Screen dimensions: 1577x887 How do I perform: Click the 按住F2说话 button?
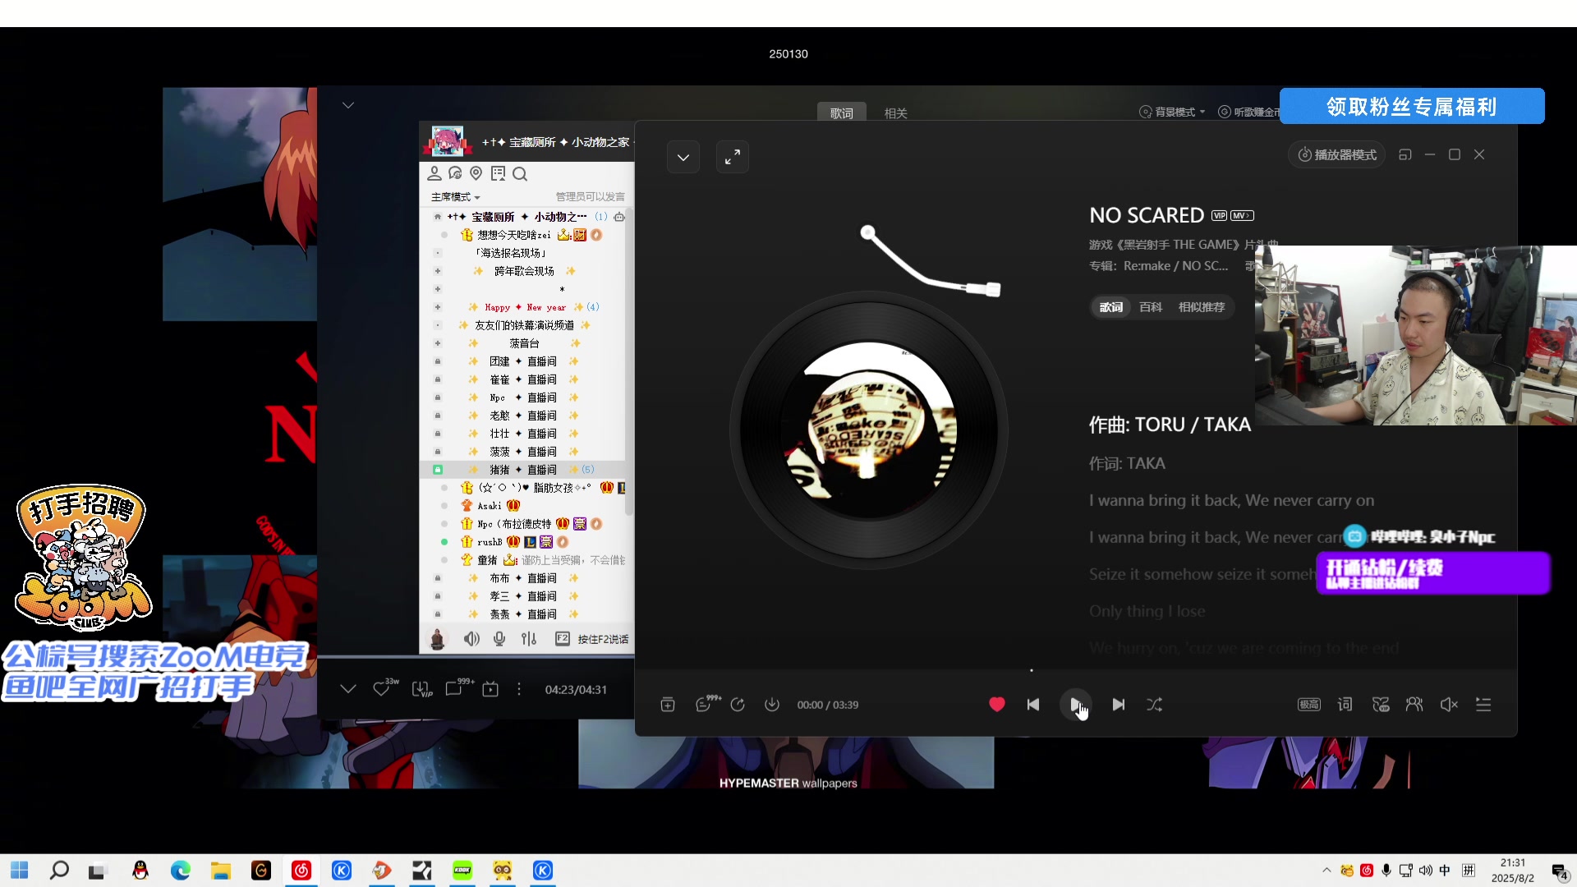click(603, 639)
